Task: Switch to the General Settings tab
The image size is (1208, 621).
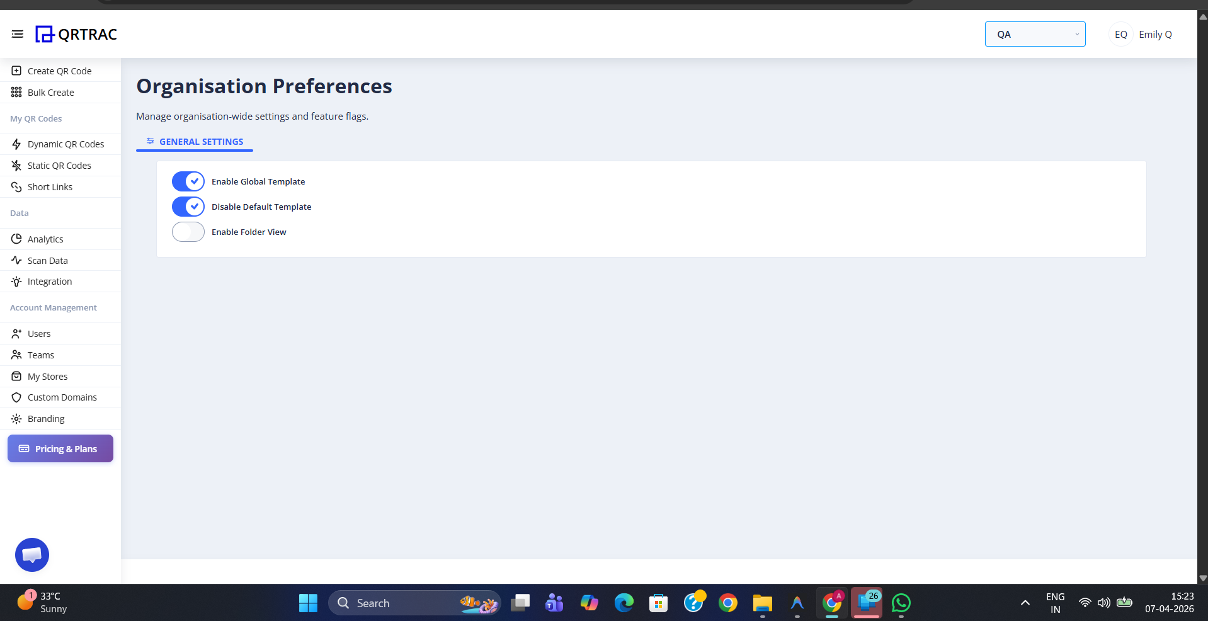Action: pos(194,142)
